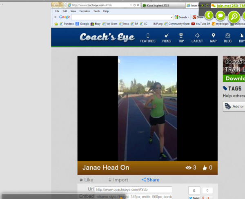Click the browser back arrow button
This screenshot has height=199, width=245.
coord(56,5)
